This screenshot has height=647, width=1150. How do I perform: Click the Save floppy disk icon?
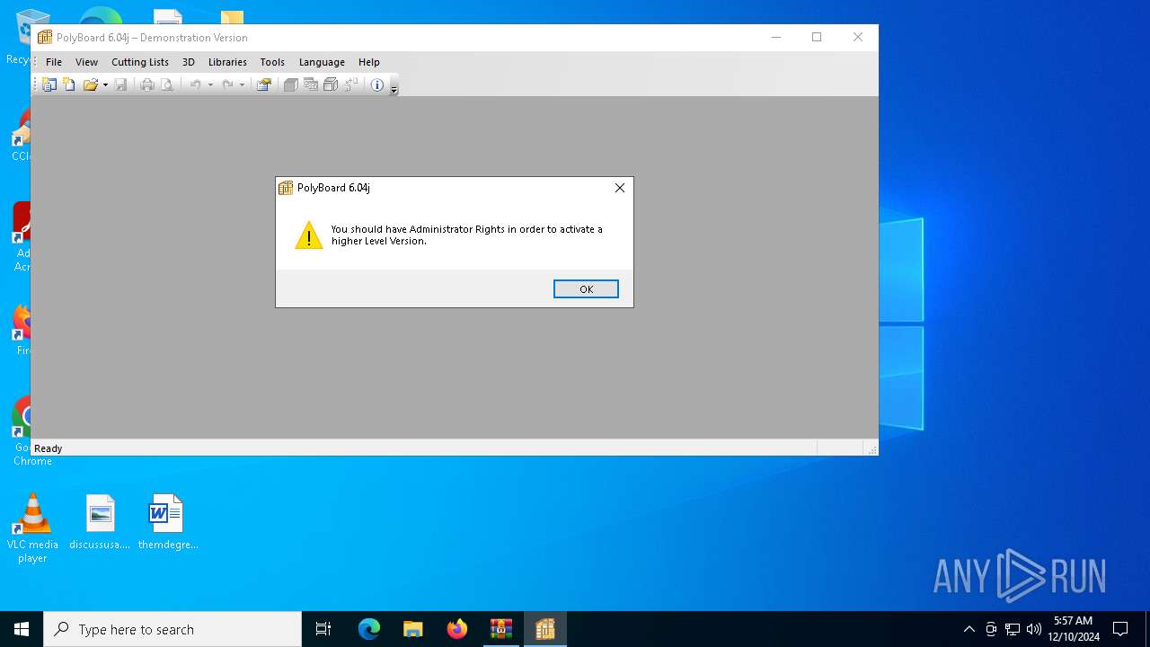tap(120, 84)
